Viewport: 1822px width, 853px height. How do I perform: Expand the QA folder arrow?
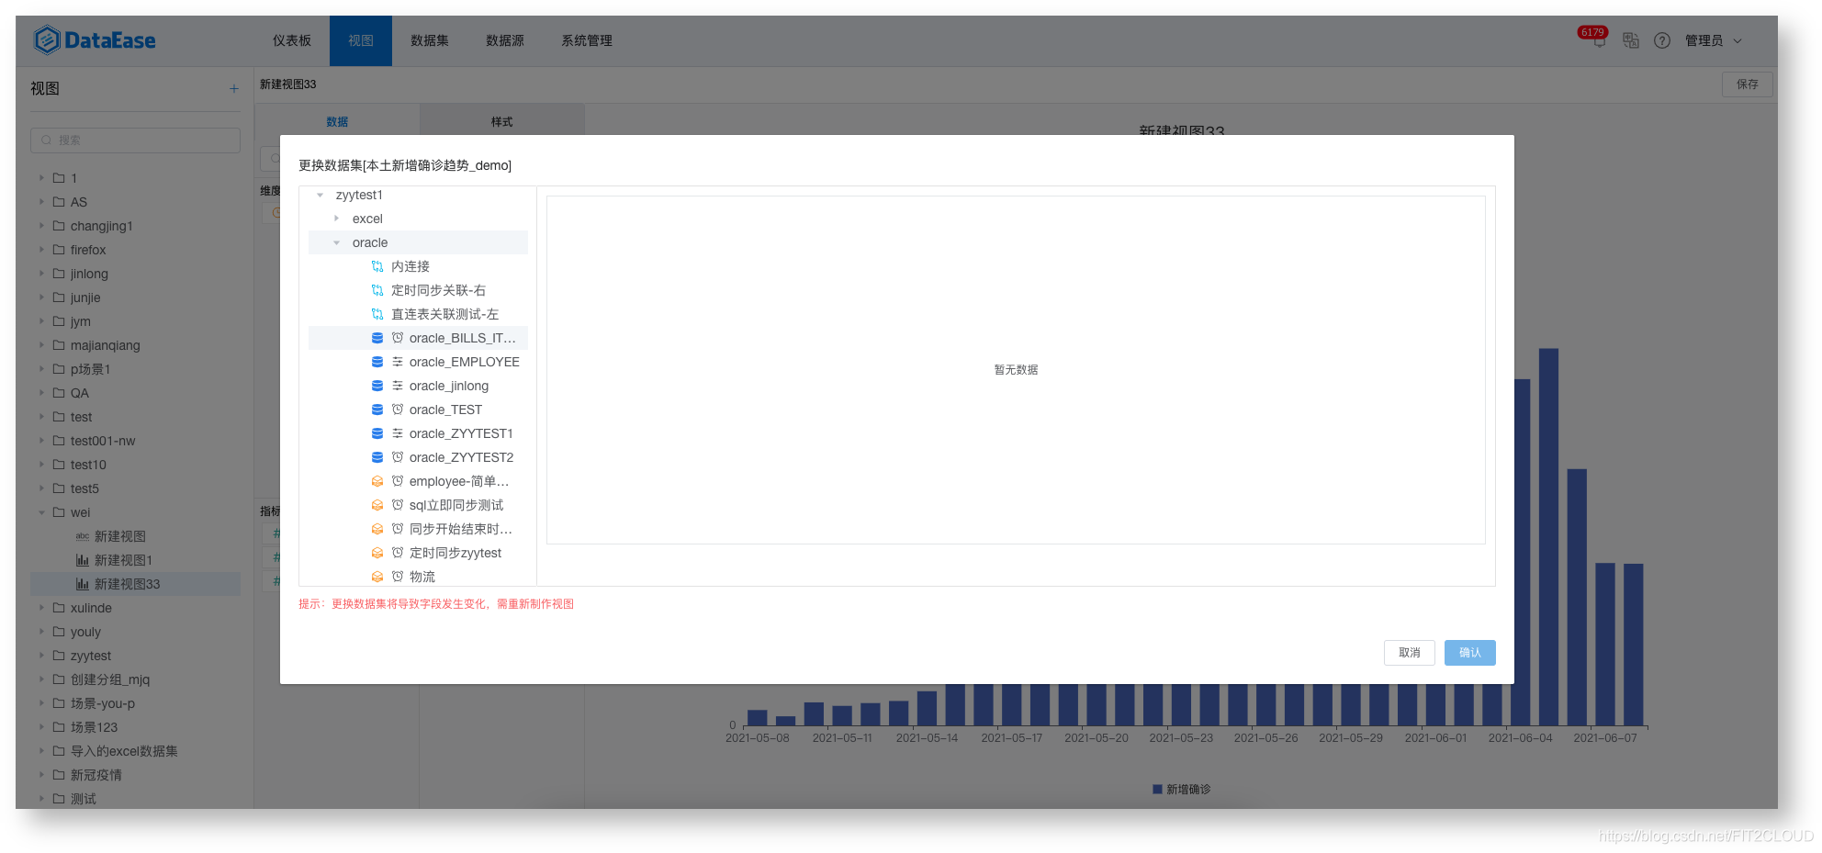41,393
